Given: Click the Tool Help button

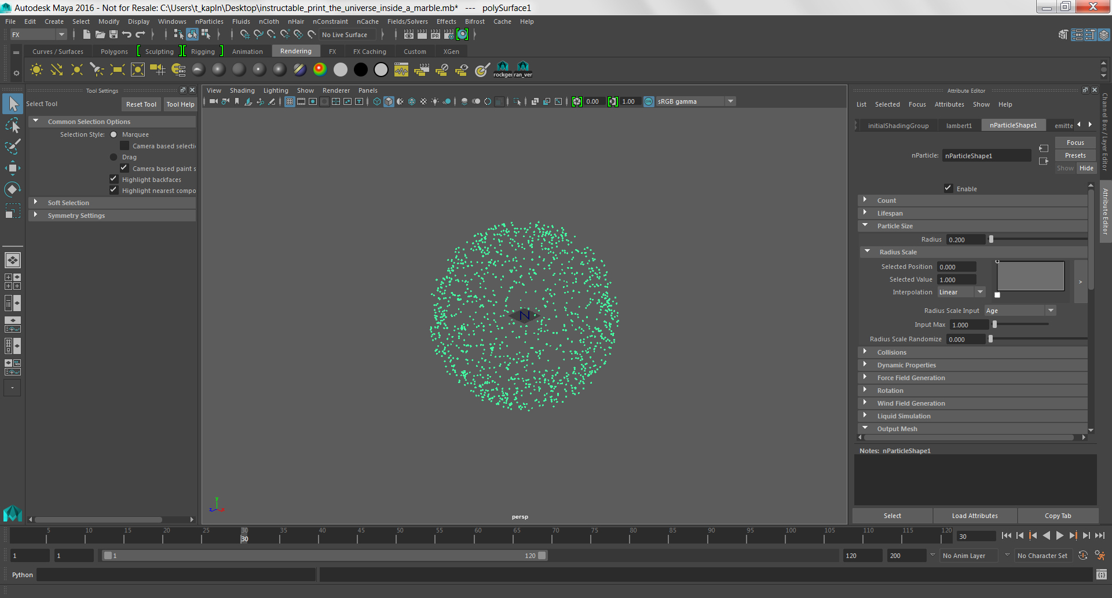Looking at the screenshot, I should pos(180,104).
